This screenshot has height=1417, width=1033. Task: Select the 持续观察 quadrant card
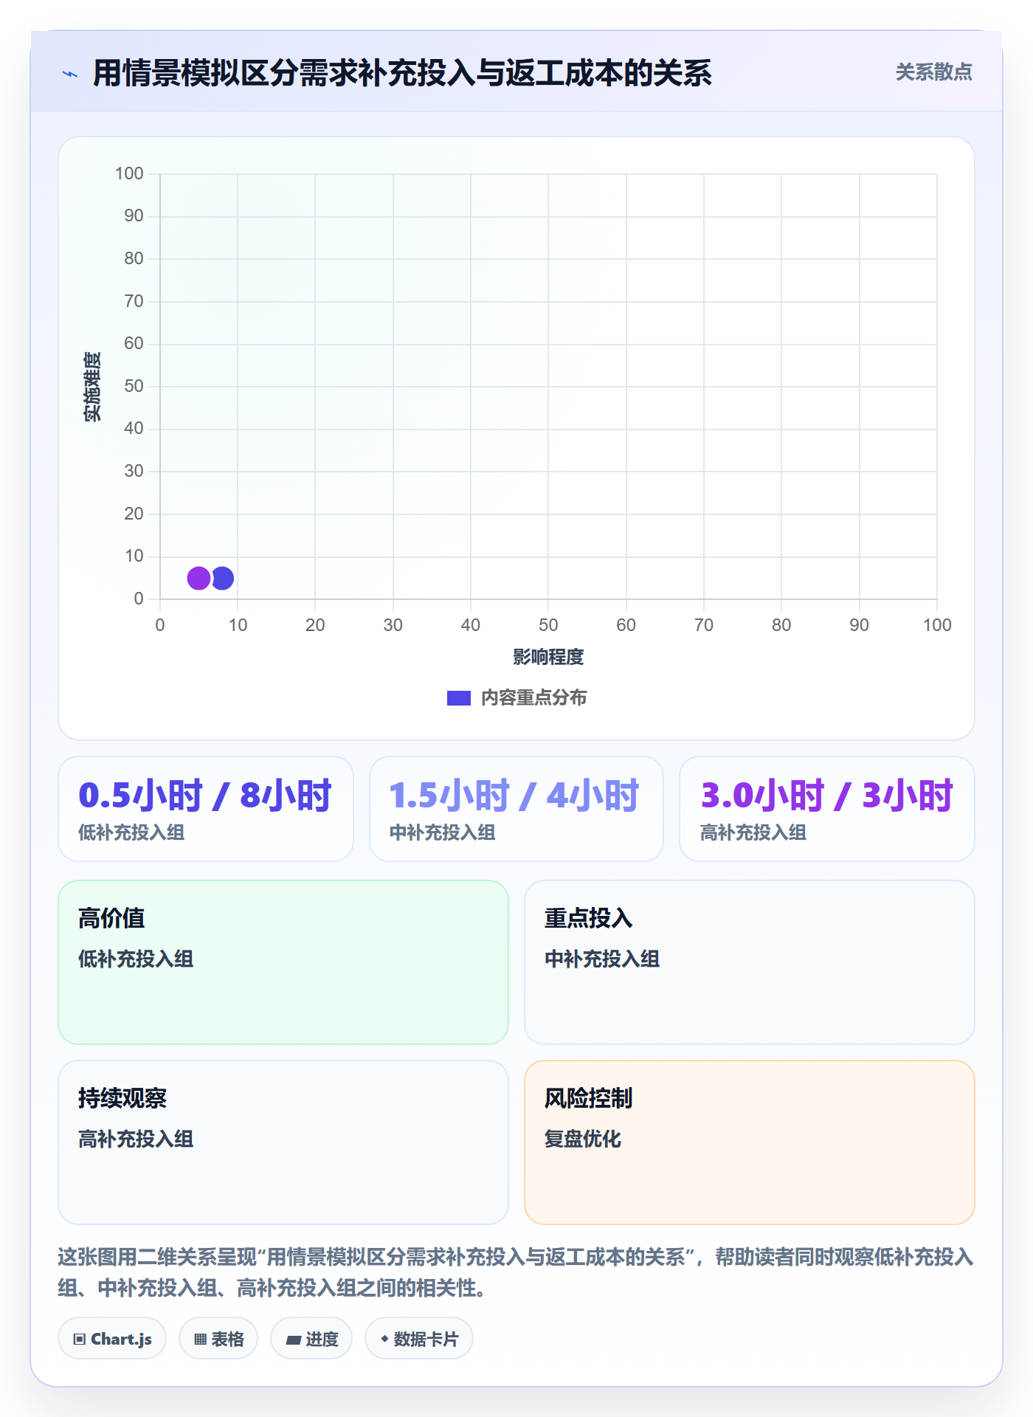(x=283, y=1142)
